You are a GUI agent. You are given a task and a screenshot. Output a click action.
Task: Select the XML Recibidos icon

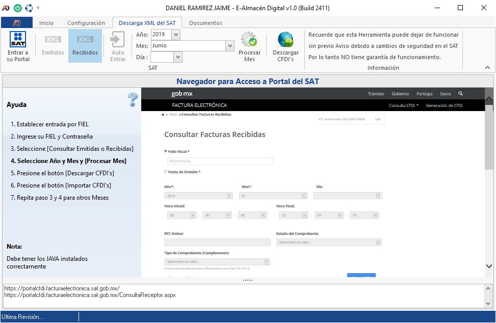(85, 40)
